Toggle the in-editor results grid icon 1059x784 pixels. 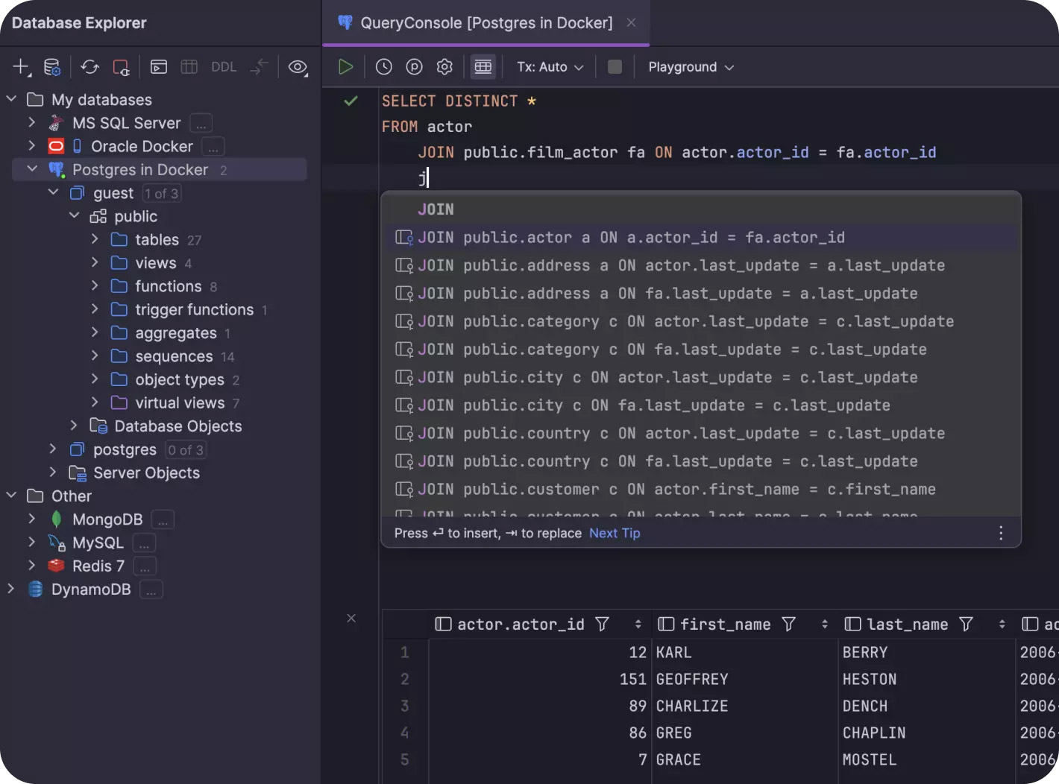coord(483,67)
